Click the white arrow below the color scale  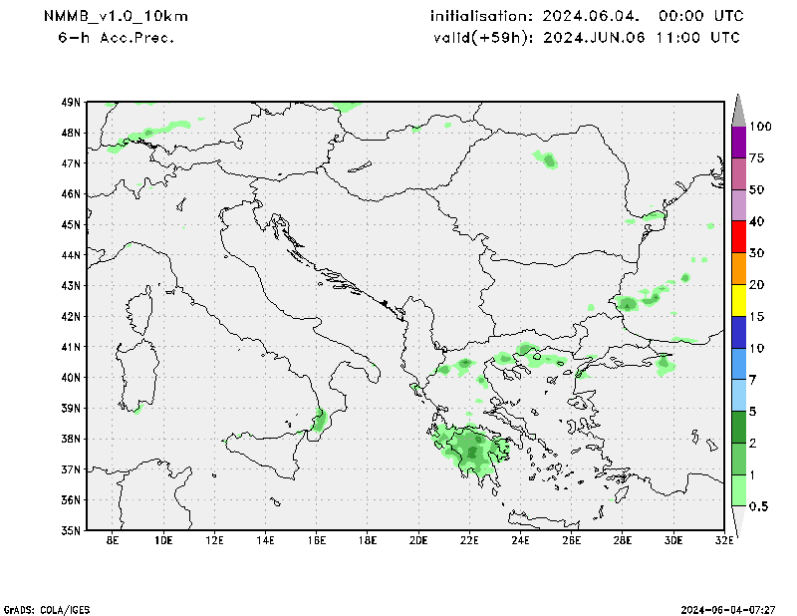pos(739,521)
